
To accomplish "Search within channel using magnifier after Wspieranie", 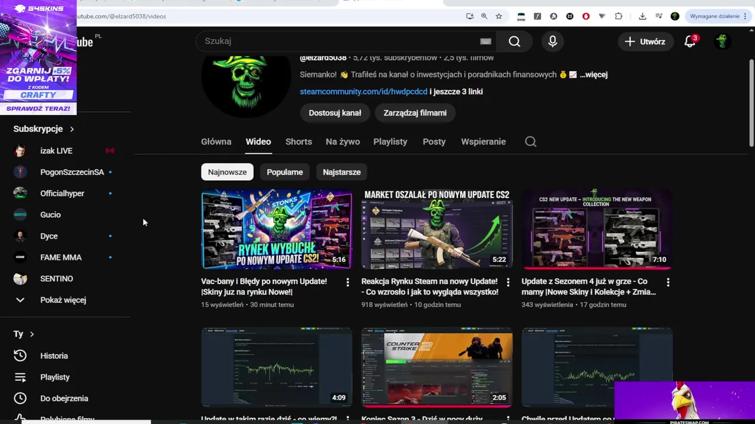I will [530, 141].
